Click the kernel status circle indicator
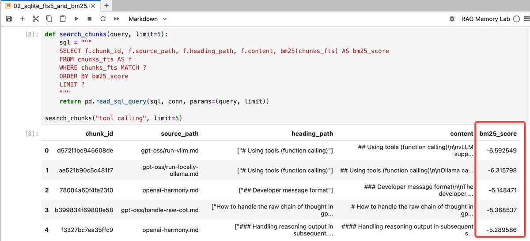The width and height of the screenshot is (530, 241). [516, 19]
